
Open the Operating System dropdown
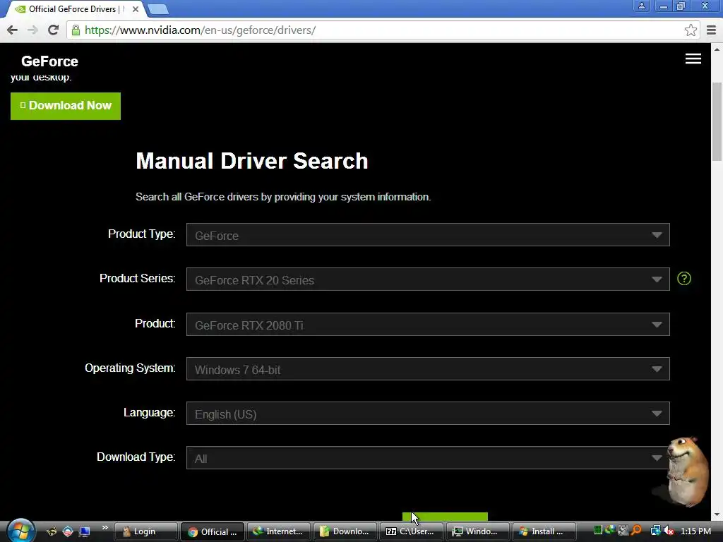point(428,368)
